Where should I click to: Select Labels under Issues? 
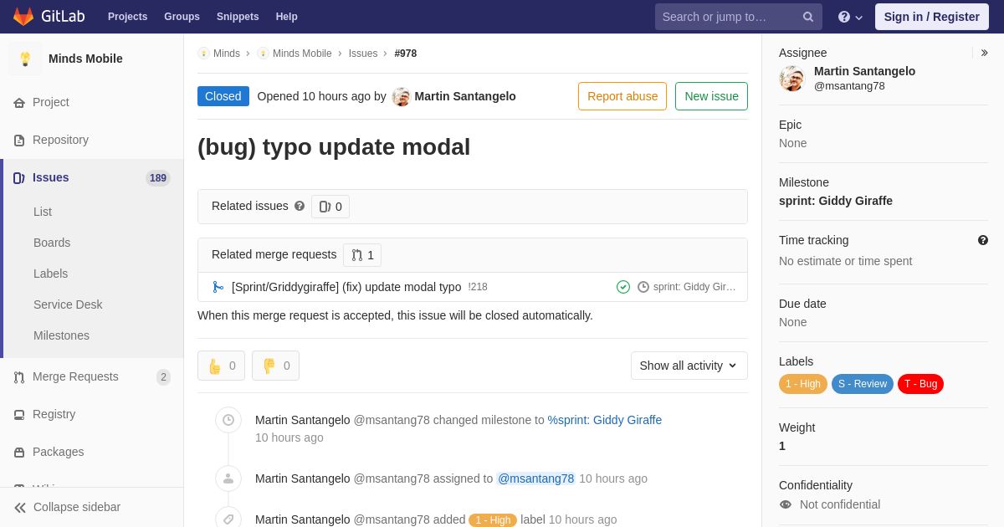pyautogui.click(x=50, y=274)
